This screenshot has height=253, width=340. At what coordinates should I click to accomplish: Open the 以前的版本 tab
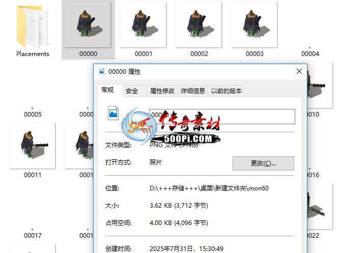226,91
